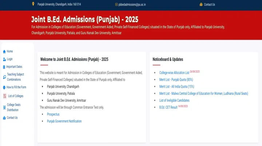The width and height of the screenshot is (262, 146).
Task: Click the Login user icon in sidebar
Action: coord(4,59)
